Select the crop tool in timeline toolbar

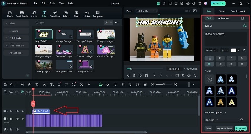coord(59,84)
